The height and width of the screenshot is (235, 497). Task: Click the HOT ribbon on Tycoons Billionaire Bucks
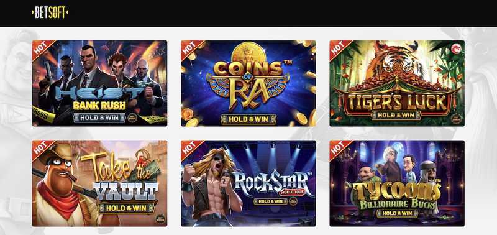(339, 149)
